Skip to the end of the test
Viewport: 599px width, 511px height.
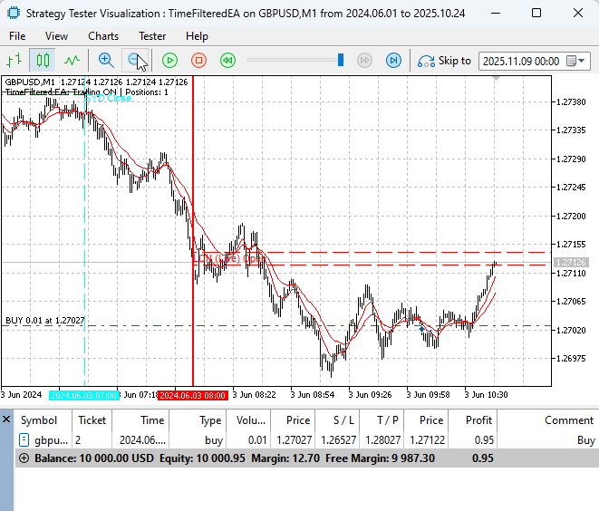[x=393, y=61]
